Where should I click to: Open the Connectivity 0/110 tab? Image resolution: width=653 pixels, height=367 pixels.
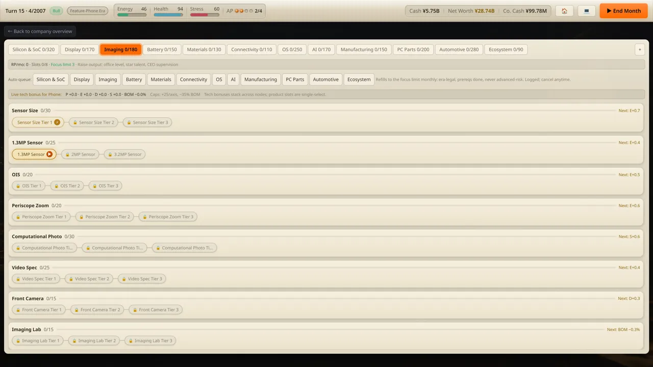(x=252, y=49)
